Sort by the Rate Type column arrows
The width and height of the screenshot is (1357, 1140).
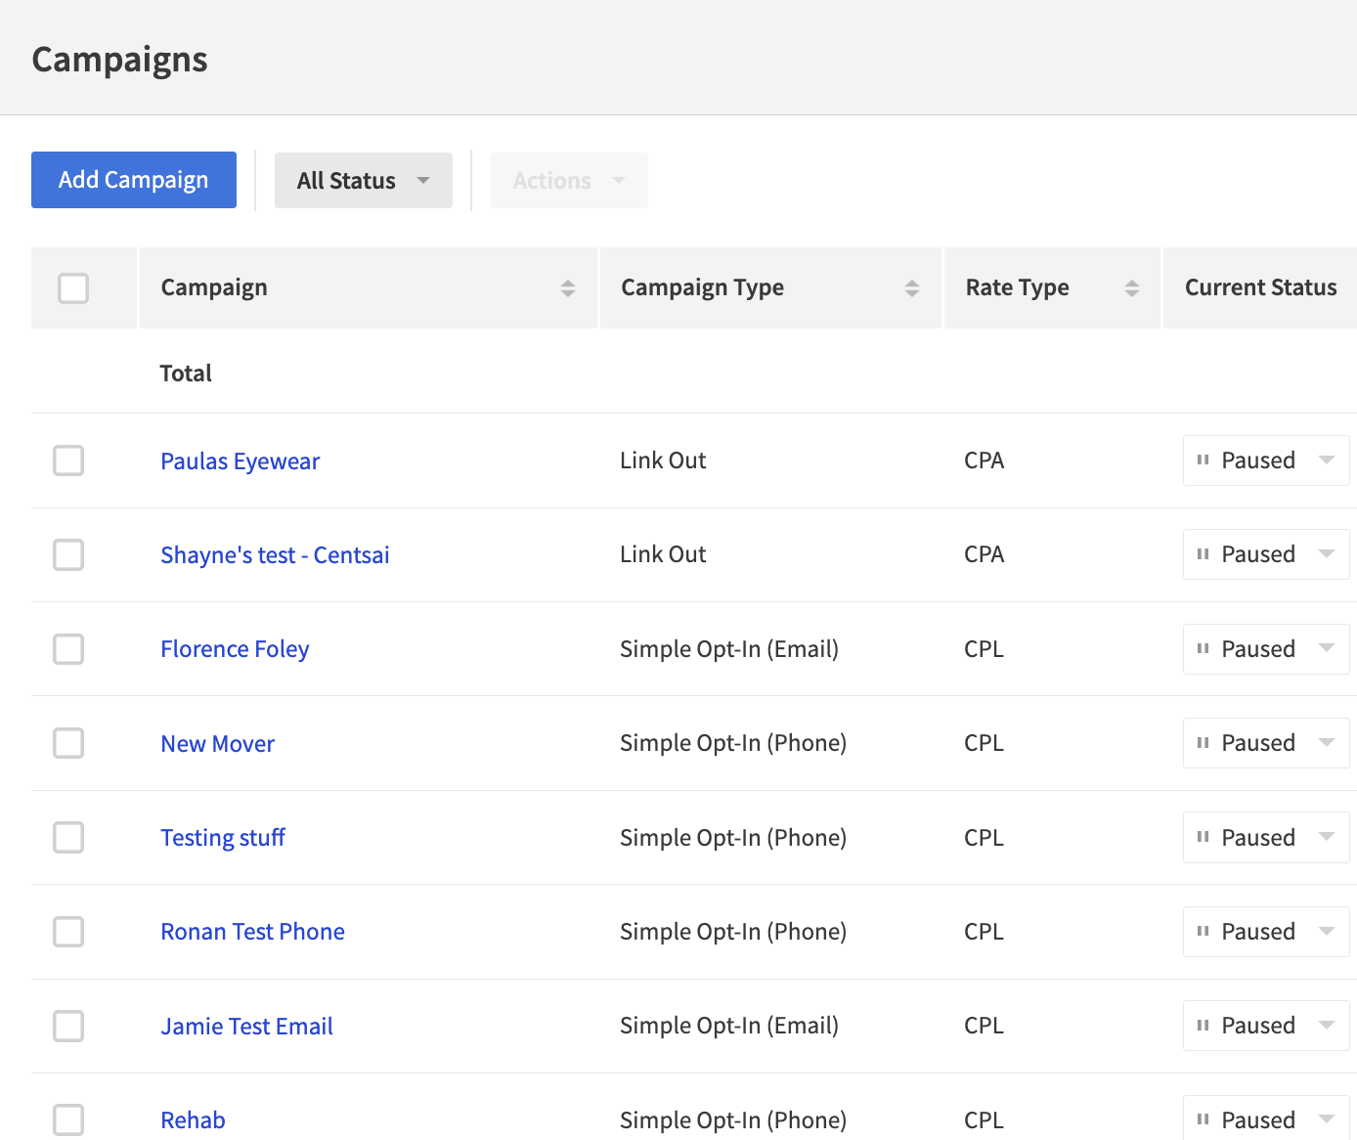(1132, 287)
